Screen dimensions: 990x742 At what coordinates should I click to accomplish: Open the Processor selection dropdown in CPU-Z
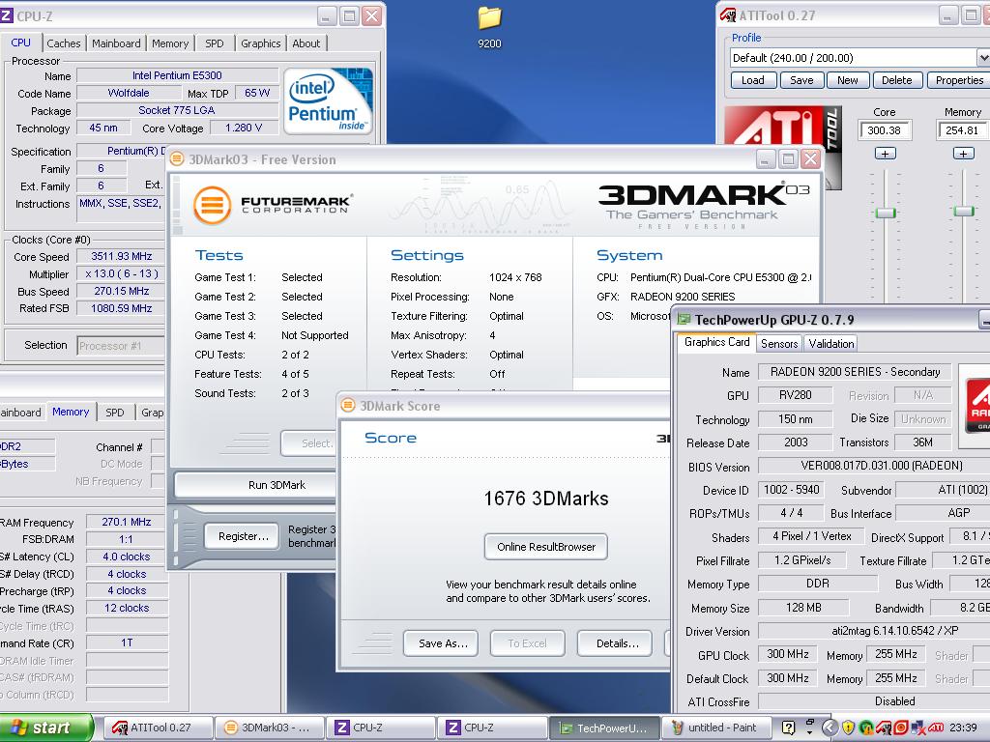pos(121,346)
